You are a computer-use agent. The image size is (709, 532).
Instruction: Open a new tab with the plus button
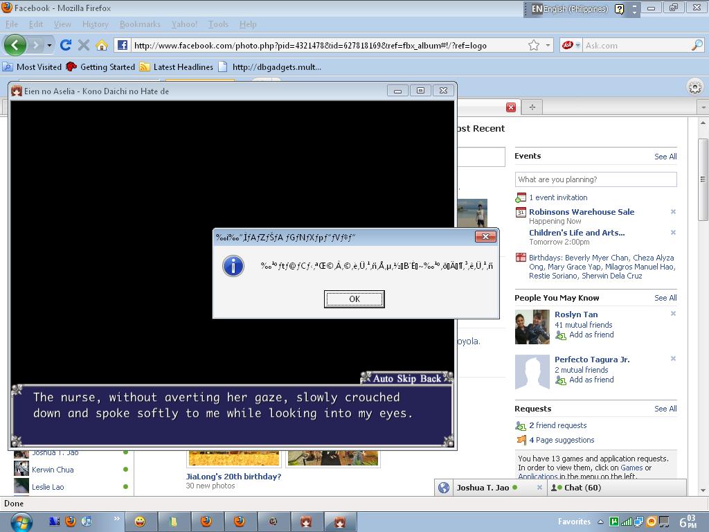532,107
